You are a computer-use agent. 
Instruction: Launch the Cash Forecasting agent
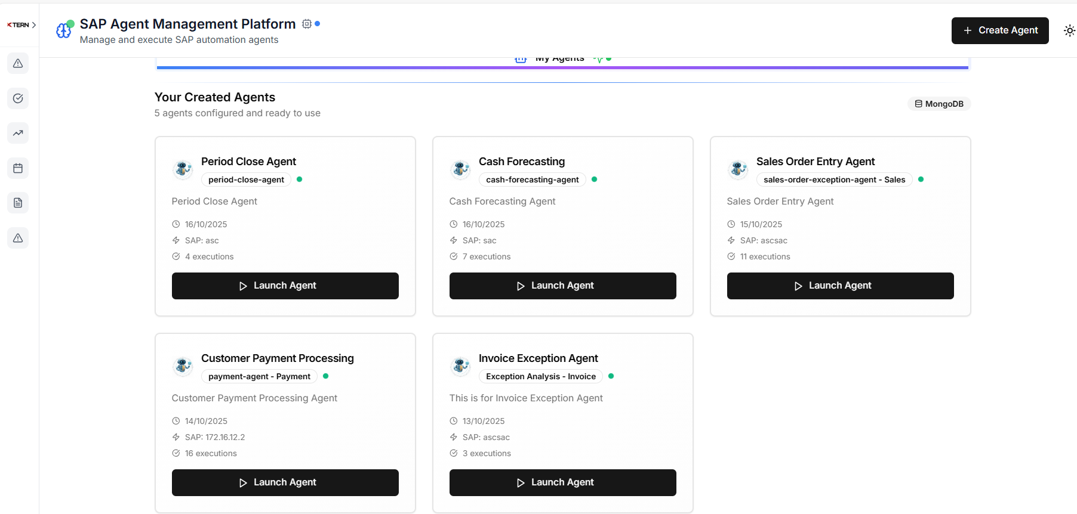tap(562, 286)
